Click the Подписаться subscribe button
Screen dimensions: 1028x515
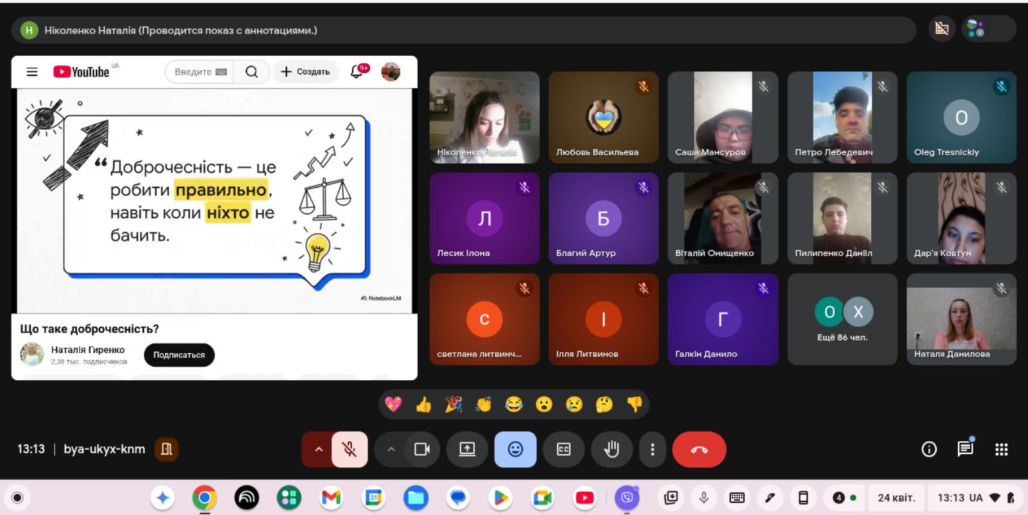pyautogui.click(x=179, y=355)
